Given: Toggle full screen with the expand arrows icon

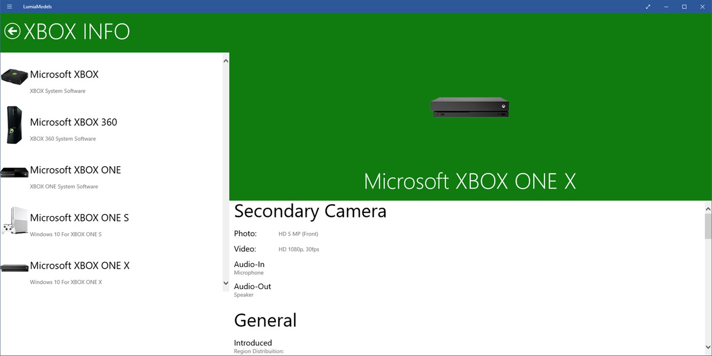Looking at the screenshot, I should coord(648,7).
